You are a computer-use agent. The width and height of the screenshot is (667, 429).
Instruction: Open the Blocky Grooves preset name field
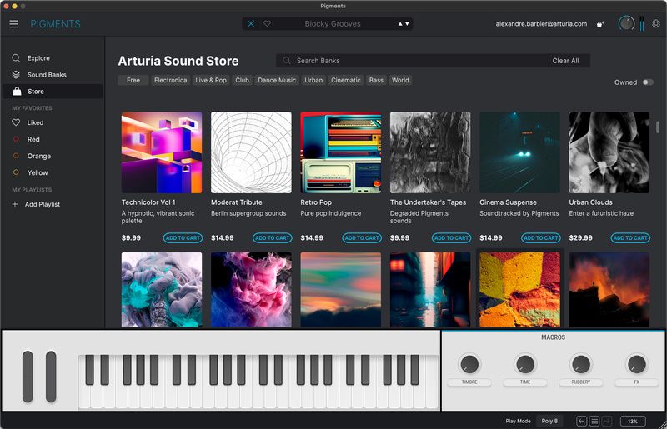(x=333, y=24)
